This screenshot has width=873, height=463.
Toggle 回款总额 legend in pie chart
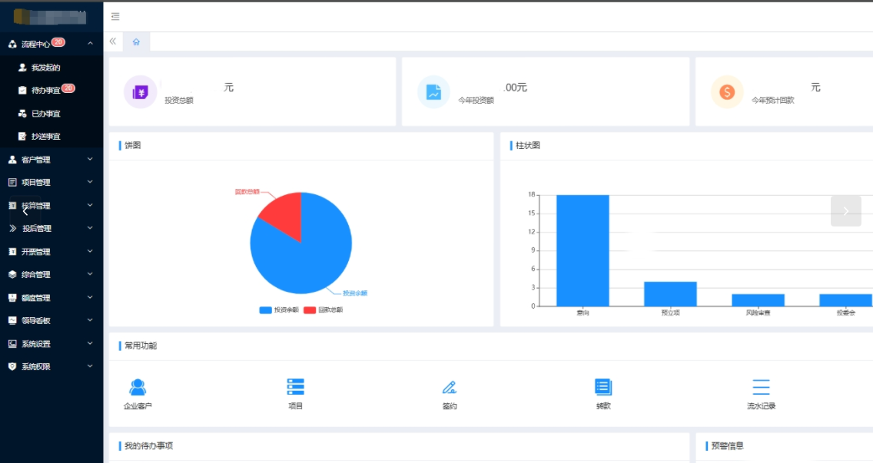point(323,310)
